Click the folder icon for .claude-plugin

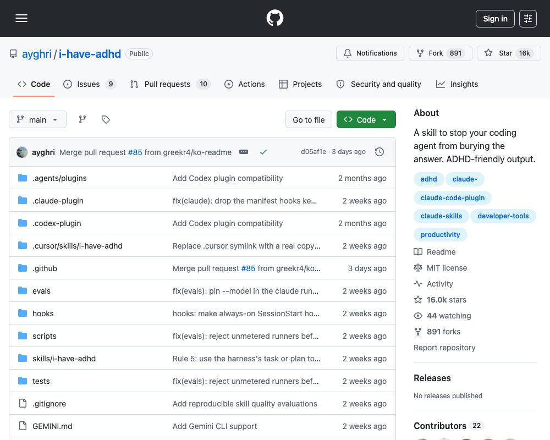click(23, 200)
